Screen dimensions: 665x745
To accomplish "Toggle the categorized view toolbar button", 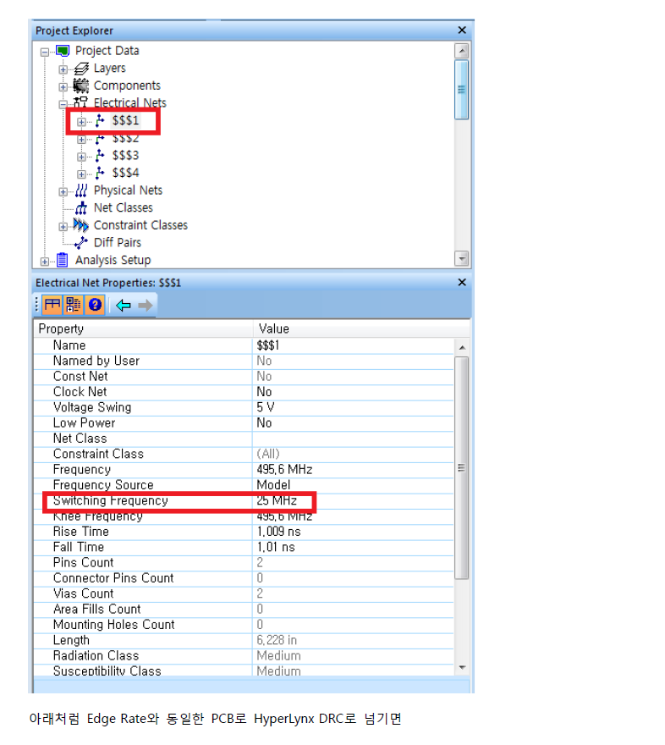I will [x=52, y=306].
